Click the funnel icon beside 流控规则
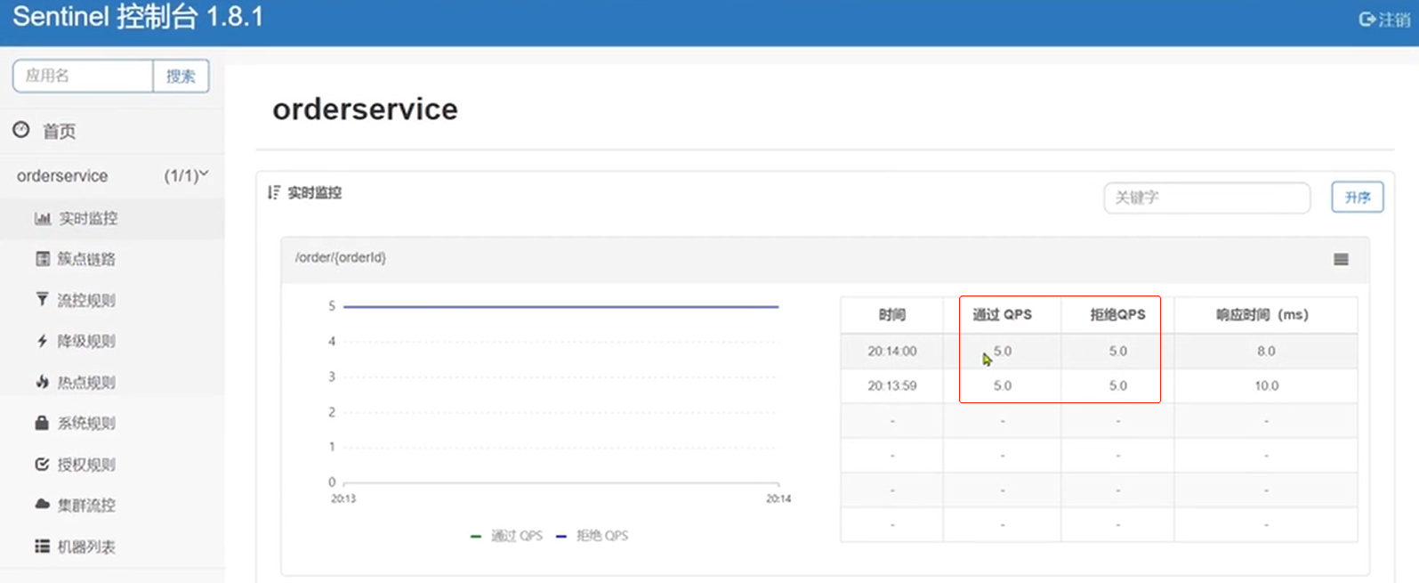This screenshot has width=1419, height=583. 42,300
